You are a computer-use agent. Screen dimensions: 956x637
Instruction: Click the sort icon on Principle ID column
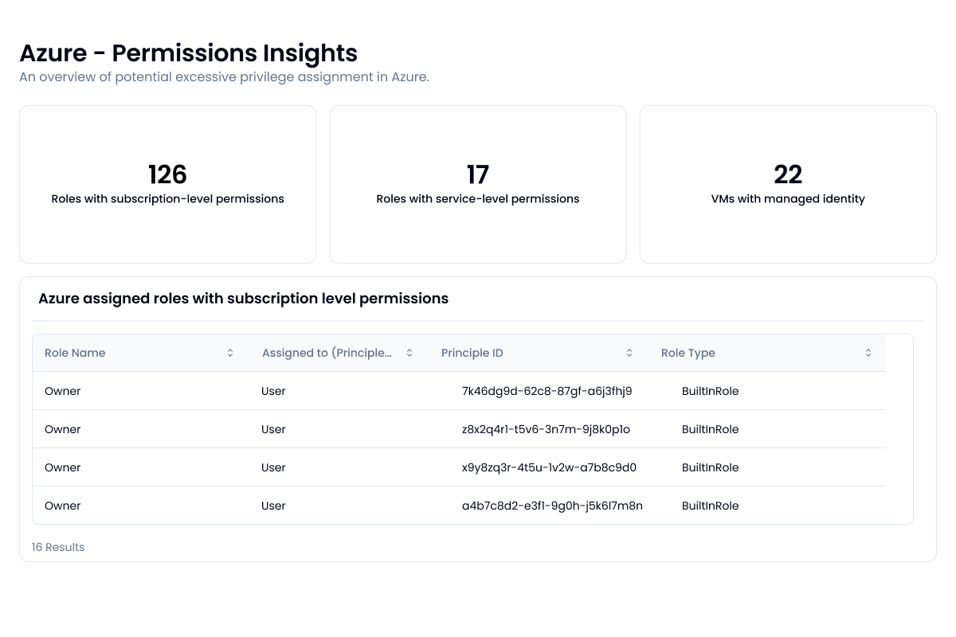(629, 352)
